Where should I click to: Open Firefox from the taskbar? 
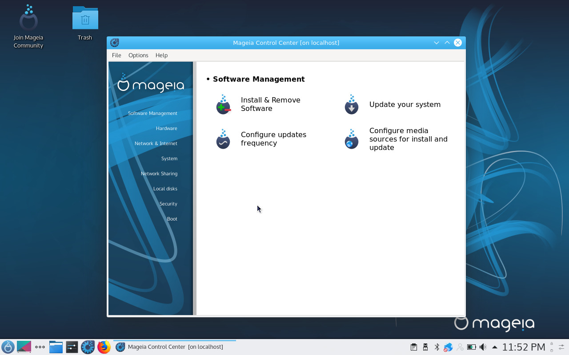[x=104, y=347]
